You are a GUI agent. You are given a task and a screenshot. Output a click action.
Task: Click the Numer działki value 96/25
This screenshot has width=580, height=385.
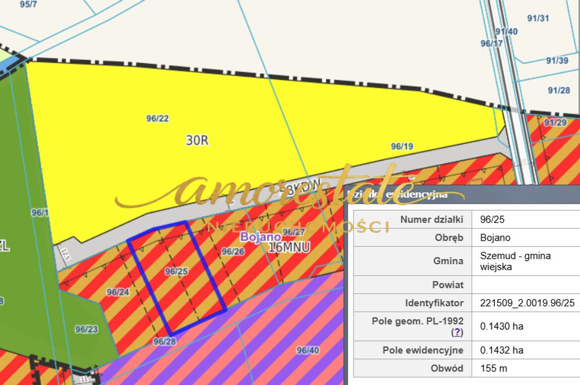tap(492, 220)
